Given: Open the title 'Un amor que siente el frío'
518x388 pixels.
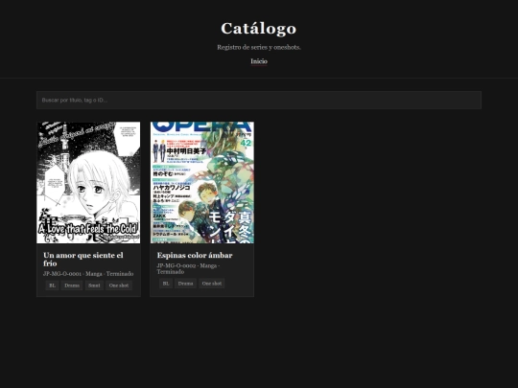Looking at the screenshot, I should pos(82,260).
